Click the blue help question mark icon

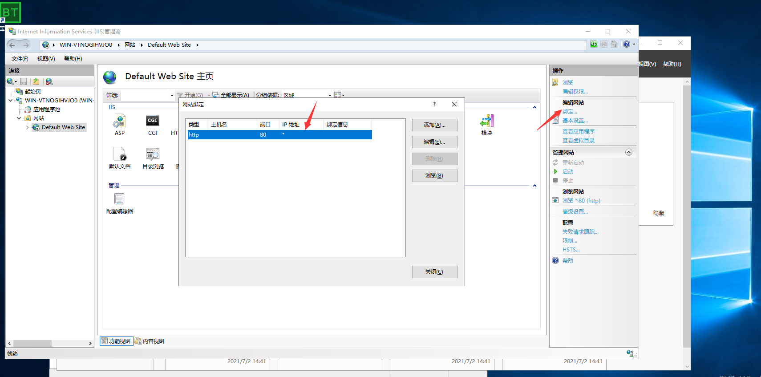(627, 44)
